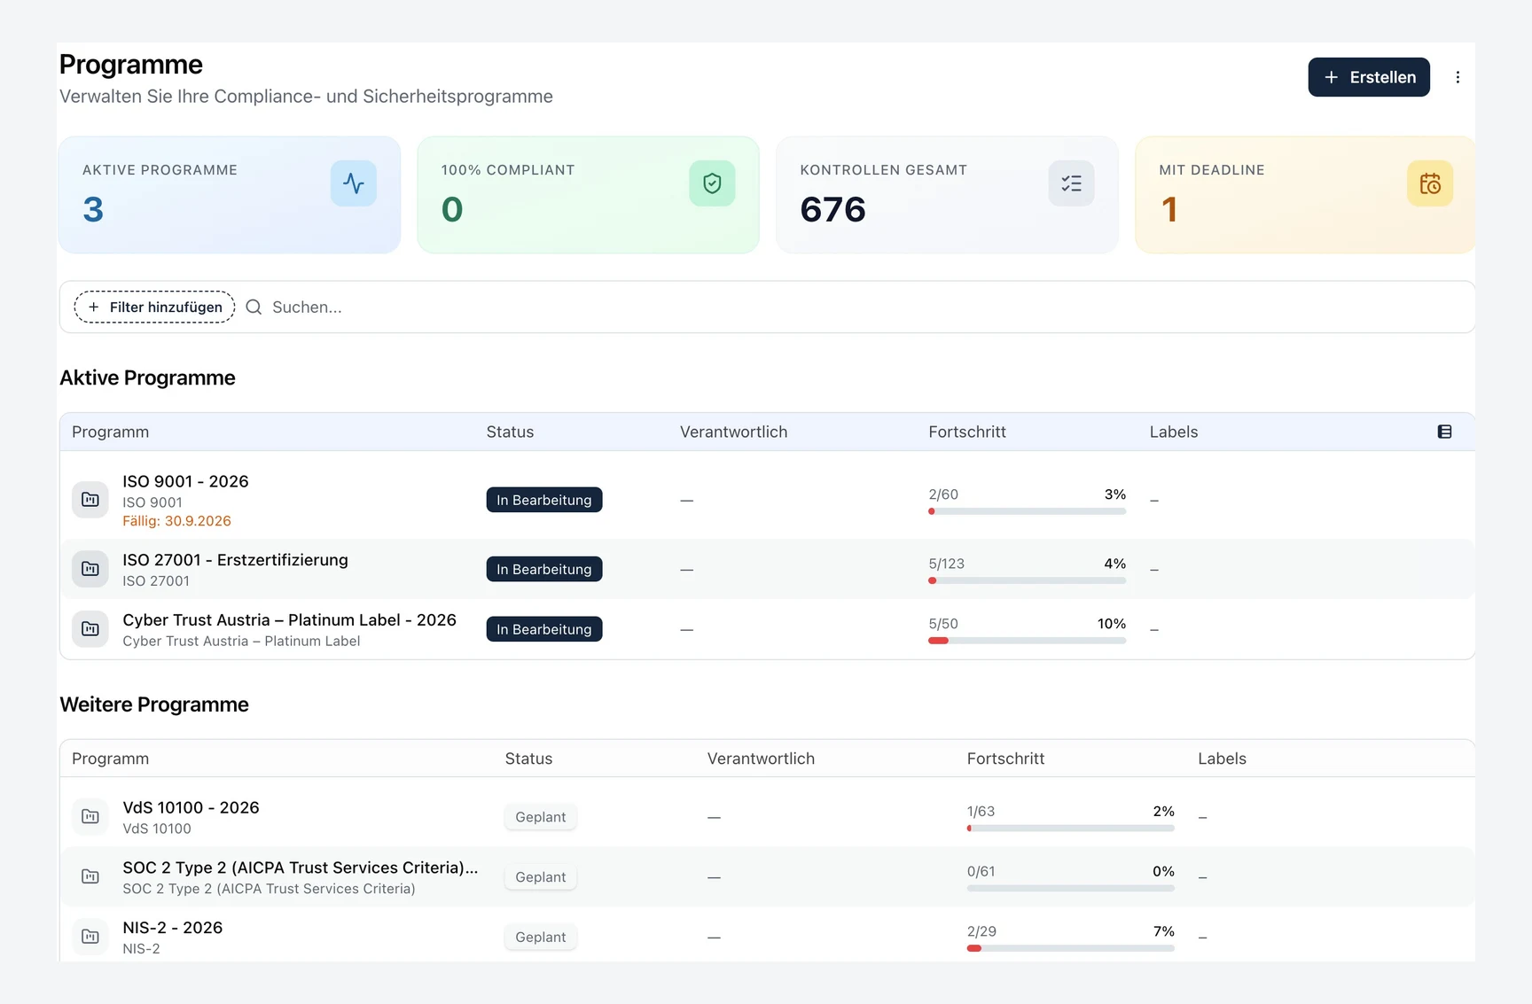Click In Bearbeitung badge for ISO 9001 - 2026
The width and height of the screenshot is (1532, 1004).
[544, 500]
